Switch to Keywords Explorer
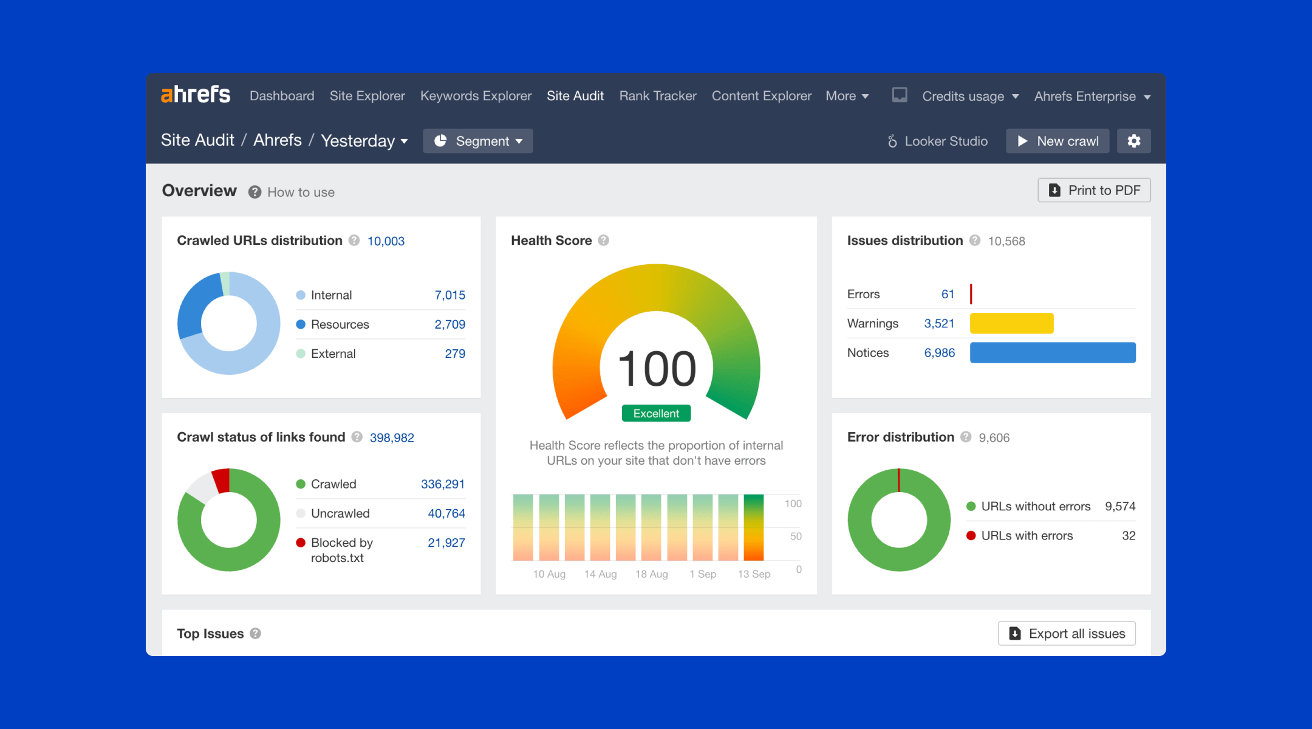 [476, 96]
